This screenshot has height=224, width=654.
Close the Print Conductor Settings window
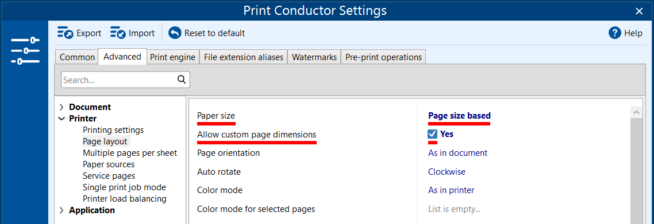click(639, 11)
